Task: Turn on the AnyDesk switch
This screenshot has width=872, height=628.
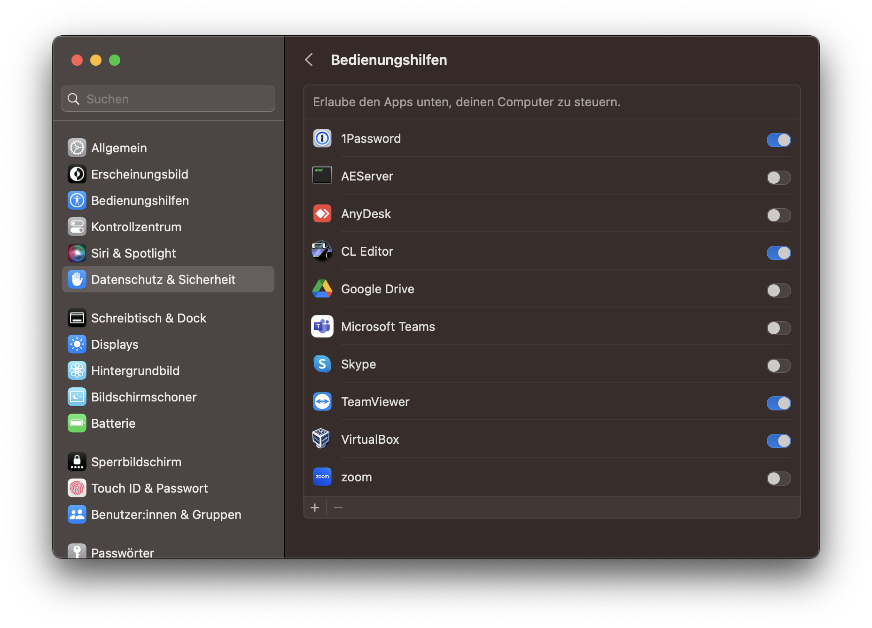Action: (x=779, y=215)
